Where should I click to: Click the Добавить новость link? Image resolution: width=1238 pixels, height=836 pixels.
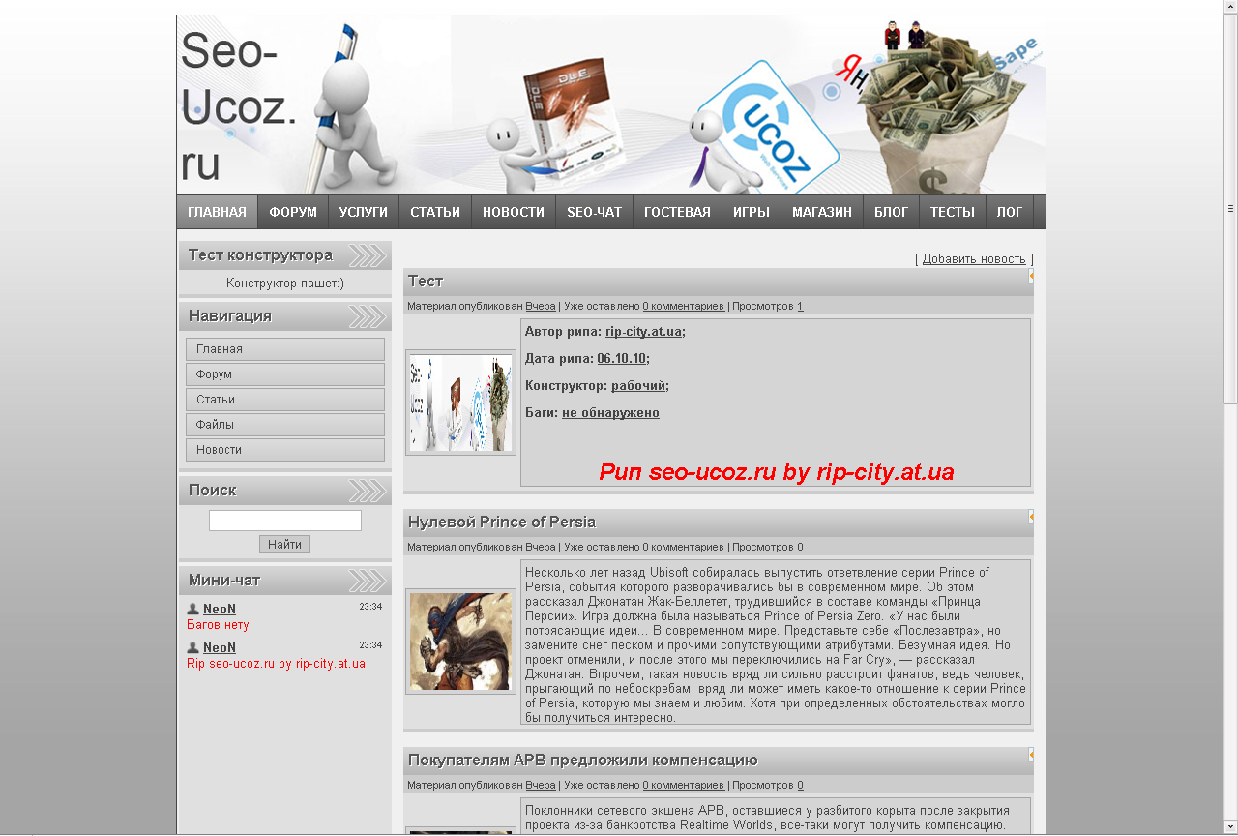tap(973, 259)
